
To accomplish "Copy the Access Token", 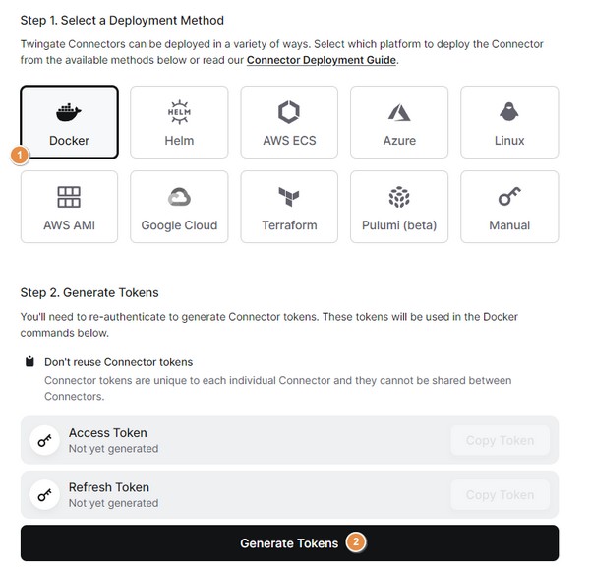I will click(x=500, y=440).
